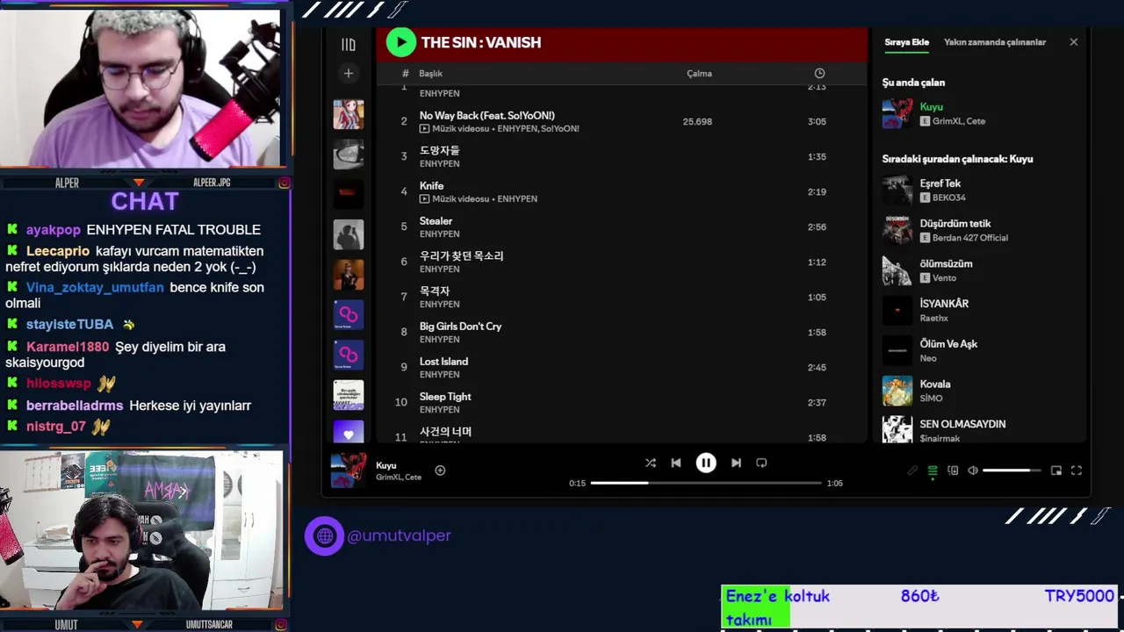Click the Eşref Tek album thumbnail
Screen dimensions: 1124x632
click(897, 190)
